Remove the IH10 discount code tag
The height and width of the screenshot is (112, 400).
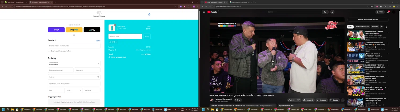click(117, 42)
